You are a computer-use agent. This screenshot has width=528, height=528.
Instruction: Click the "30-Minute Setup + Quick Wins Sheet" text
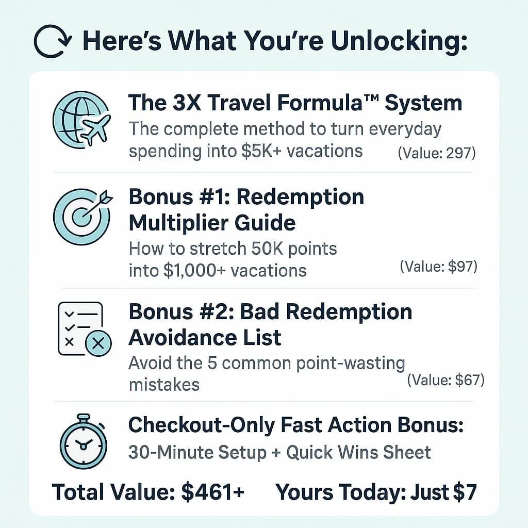coord(279,452)
